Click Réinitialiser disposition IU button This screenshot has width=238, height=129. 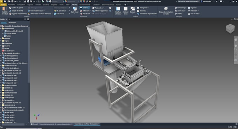point(147,14)
